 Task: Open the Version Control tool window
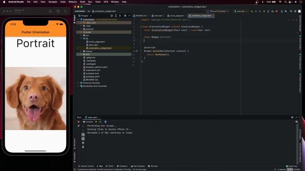pos(86,166)
